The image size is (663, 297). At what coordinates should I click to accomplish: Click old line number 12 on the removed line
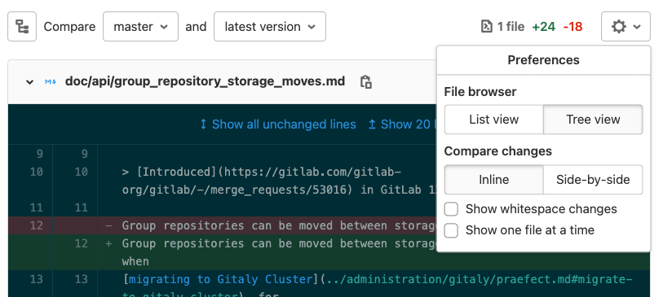coord(37,225)
